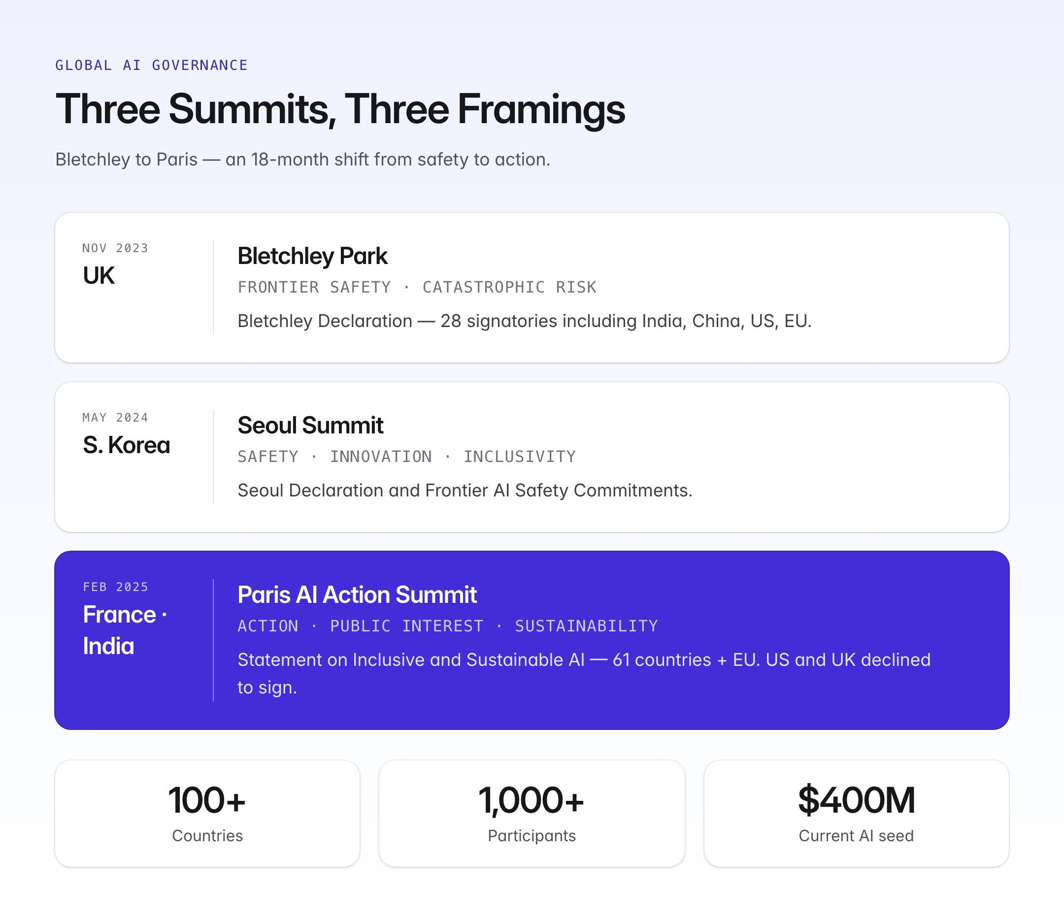
Task: Click the "SUSTAINABILITY" tag
Action: click(587, 626)
